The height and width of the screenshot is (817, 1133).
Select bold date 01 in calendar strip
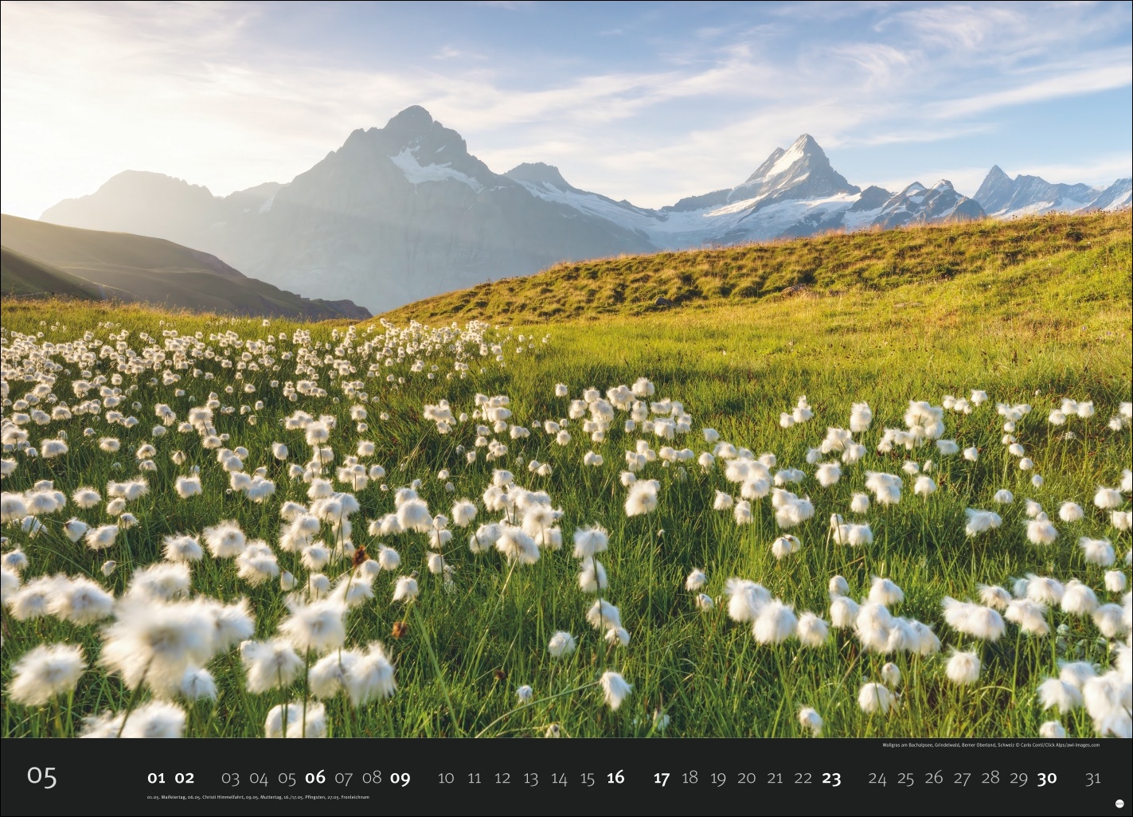[156, 778]
